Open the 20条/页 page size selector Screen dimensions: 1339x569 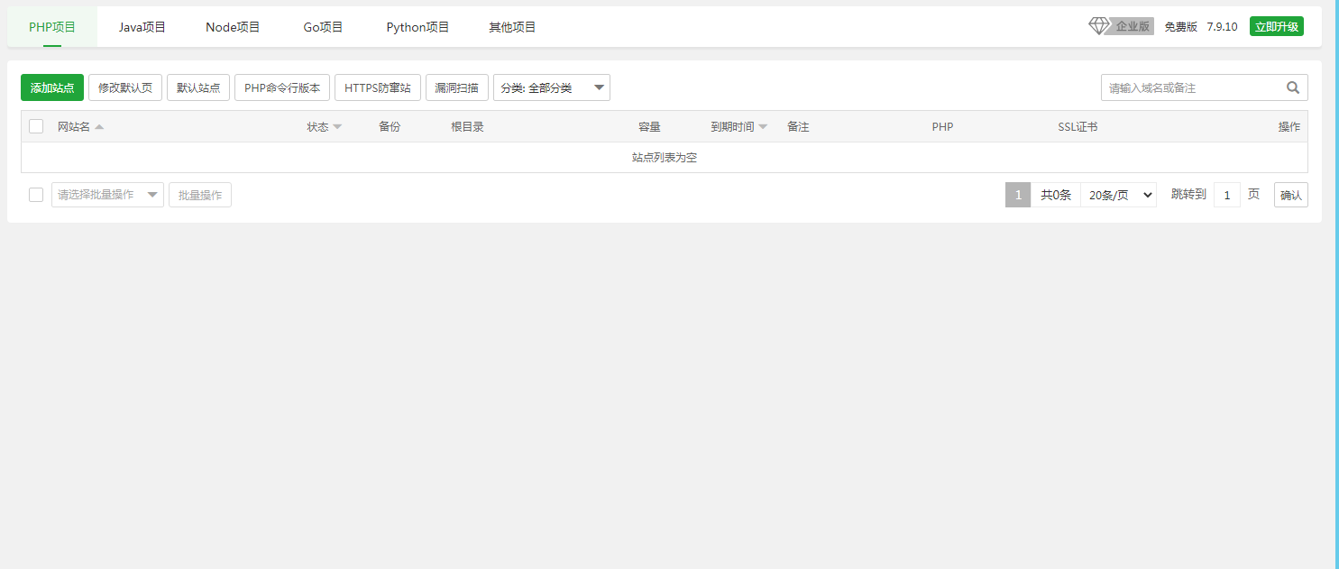pos(1118,195)
